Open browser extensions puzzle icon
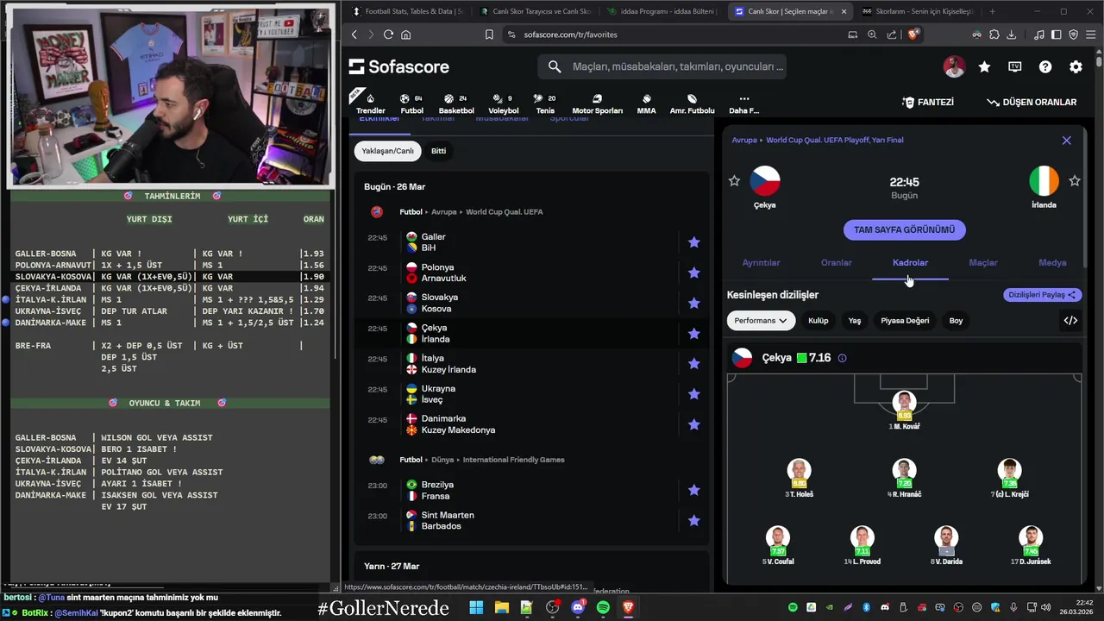Screen dimensions: 1104x621 (x=994, y=34)
